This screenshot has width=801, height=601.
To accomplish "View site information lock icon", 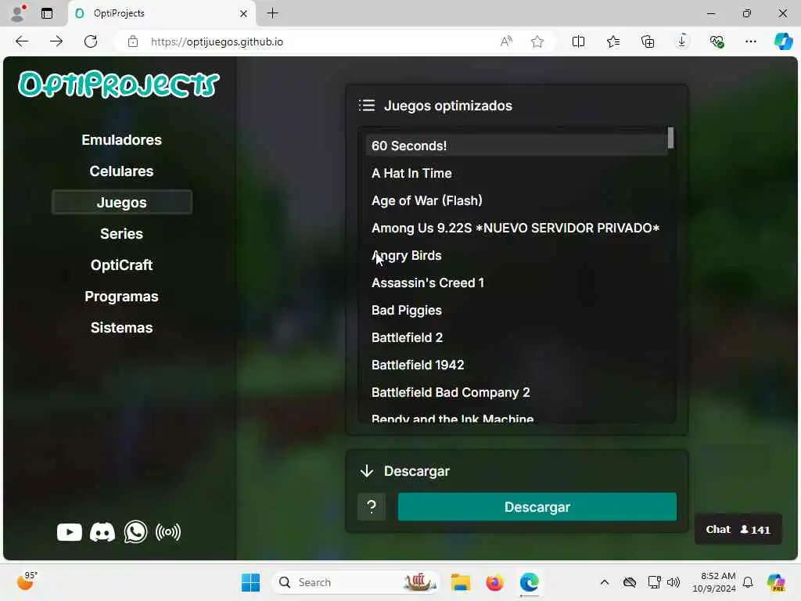I will coord(133,41).
